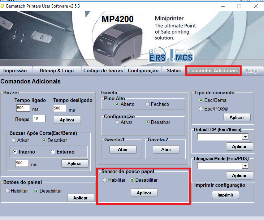Switch to the Impressão tab
This screenshot has height=220, width=264.
coord(15,70)
